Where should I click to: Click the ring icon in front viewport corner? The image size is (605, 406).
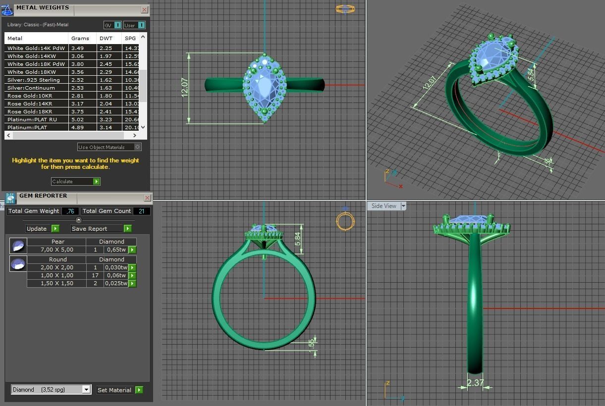click(345, 221)
